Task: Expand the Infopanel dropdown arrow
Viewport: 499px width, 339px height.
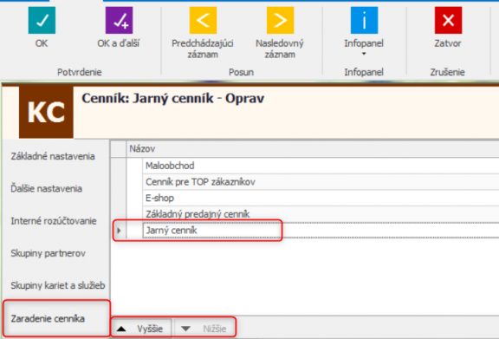Action: tap(364, 54)
